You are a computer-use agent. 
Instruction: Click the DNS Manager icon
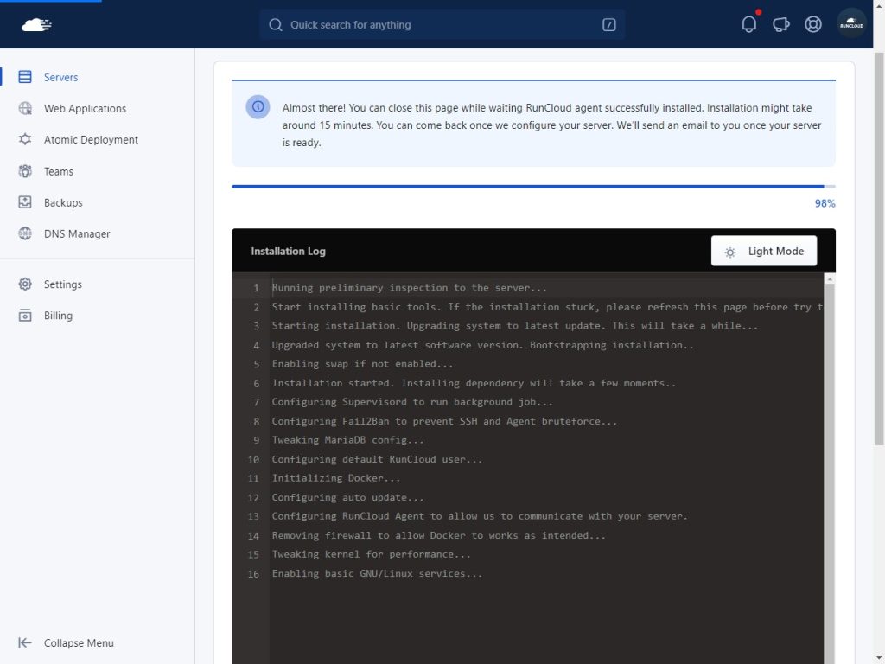(25, 233)
